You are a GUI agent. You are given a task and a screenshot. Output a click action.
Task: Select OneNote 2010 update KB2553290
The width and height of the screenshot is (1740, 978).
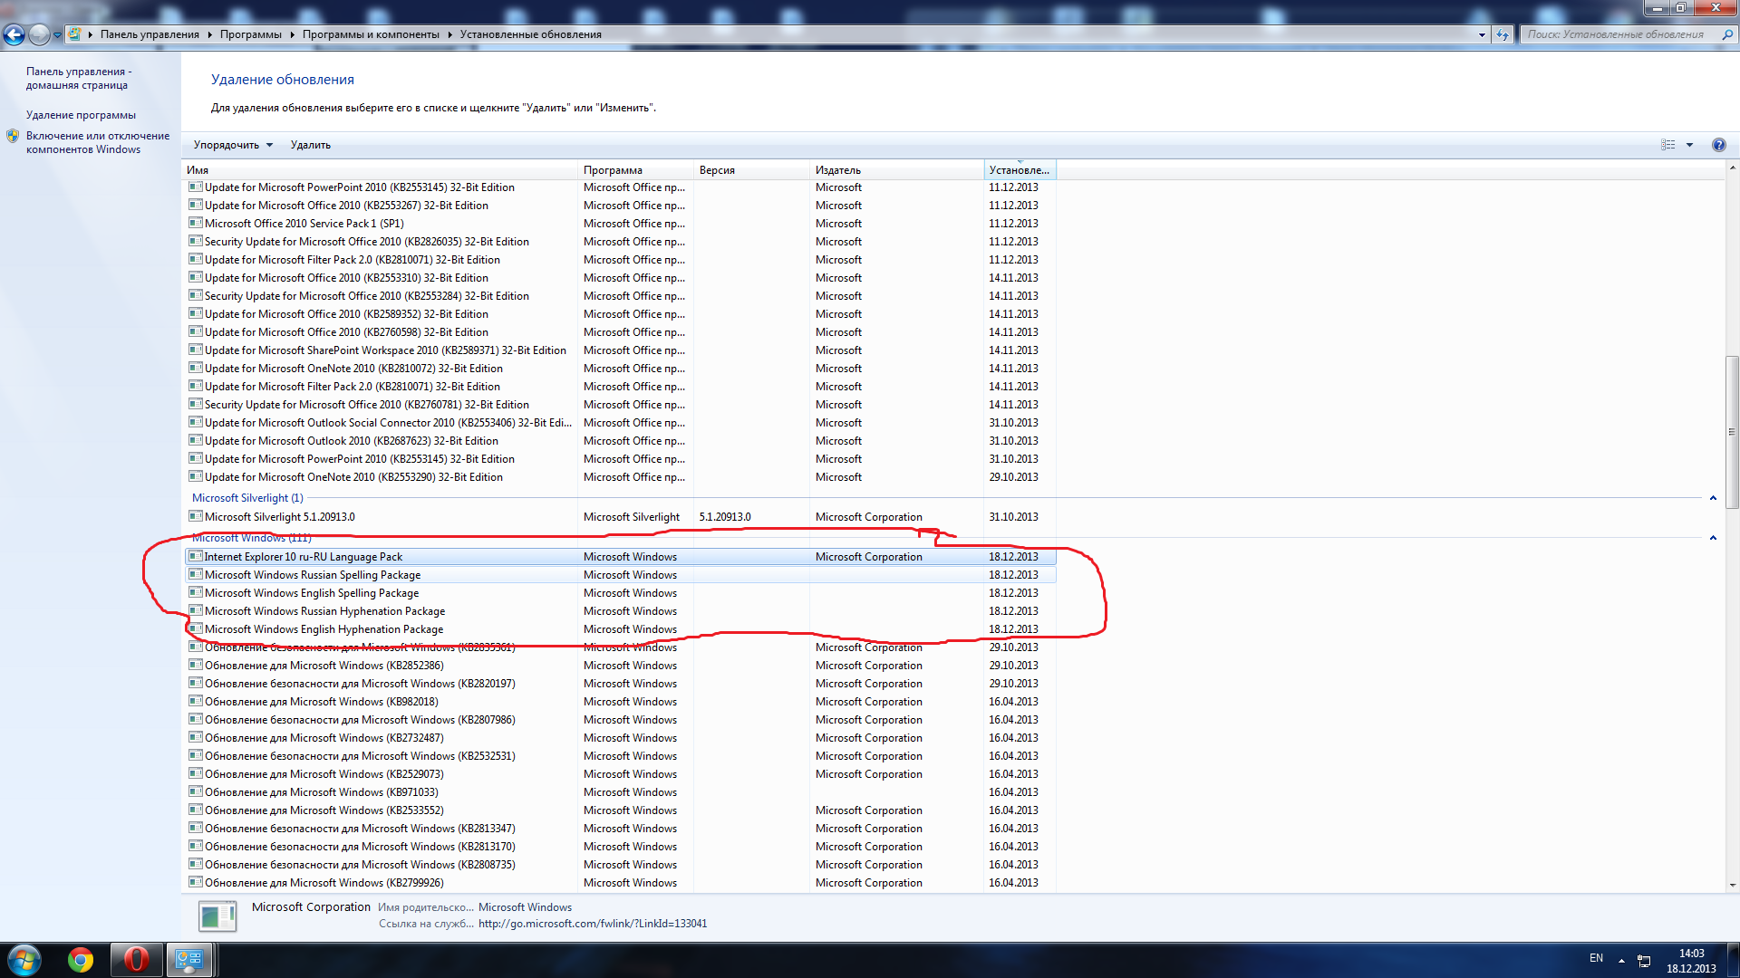[621, 477]
